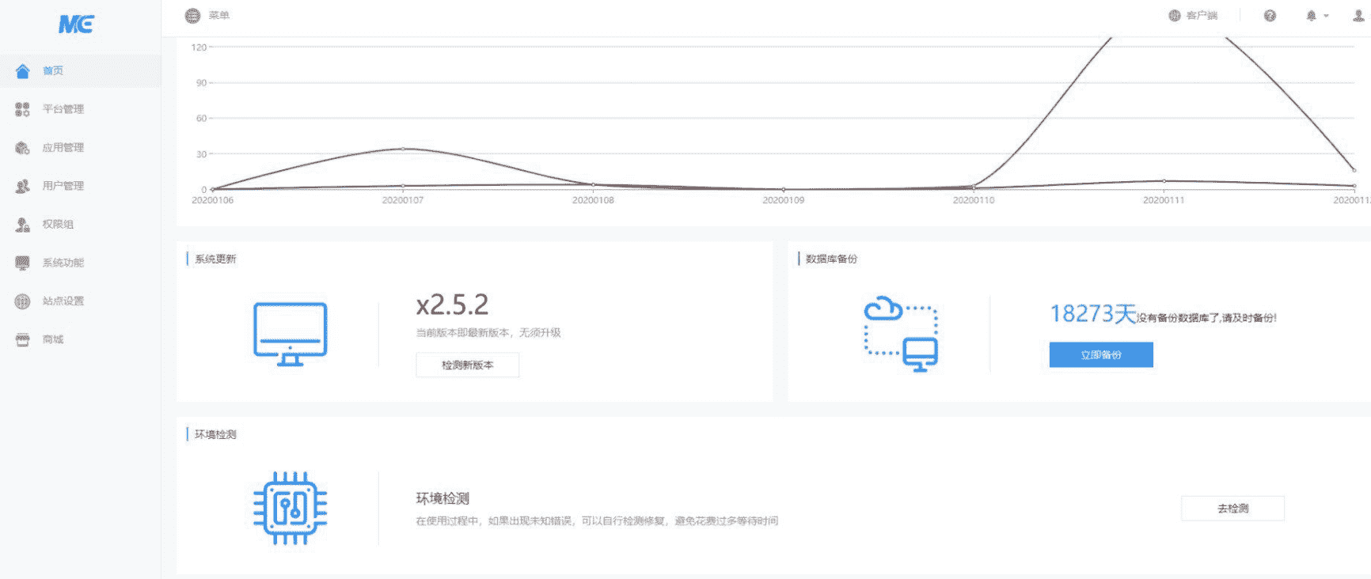
Task: Click the 站点设置 globe icon
Action: coord(23,301)
